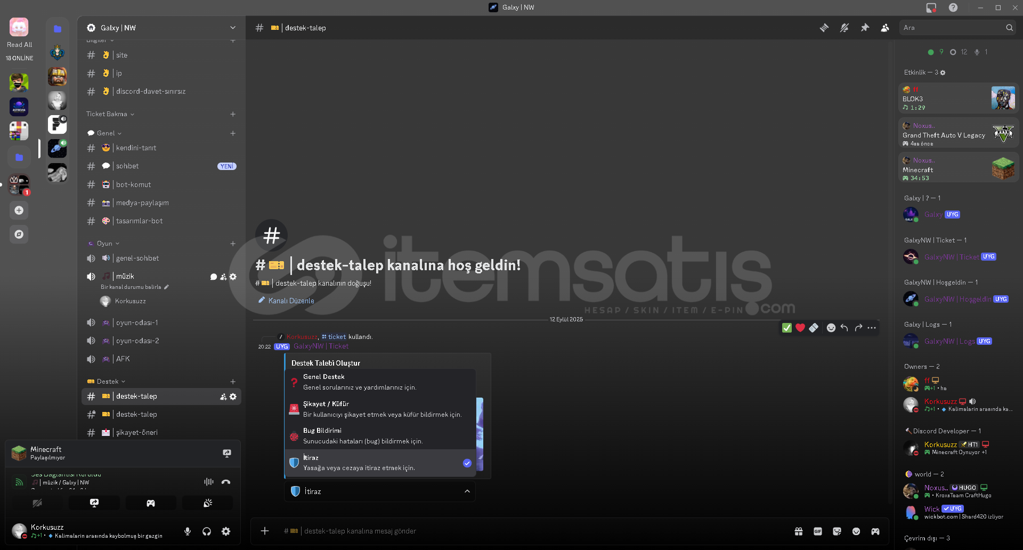
Task: Toggle microphone mute in user panel
Action: click(x=188, y=531)
